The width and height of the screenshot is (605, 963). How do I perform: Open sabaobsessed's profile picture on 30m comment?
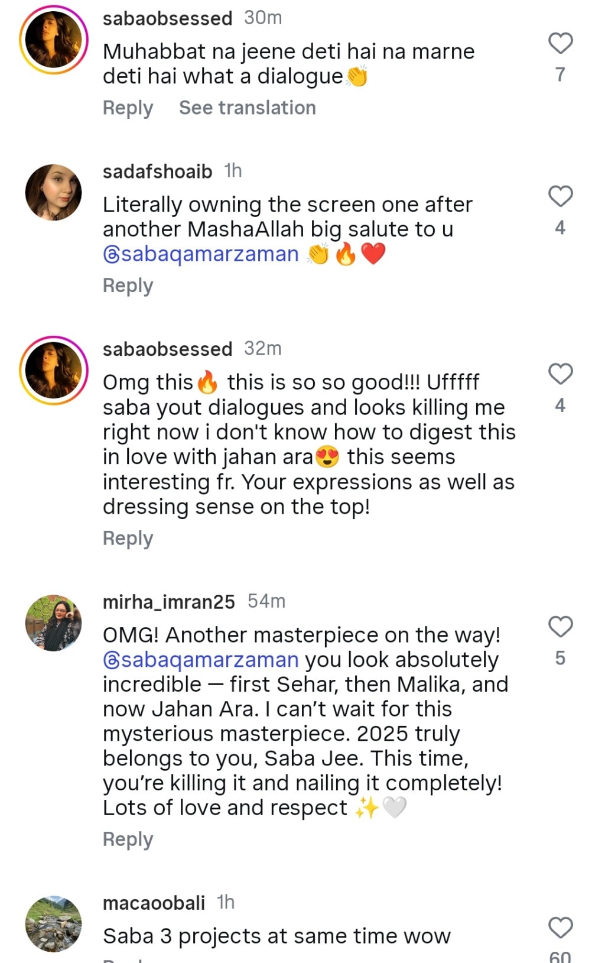coord(54,40)
